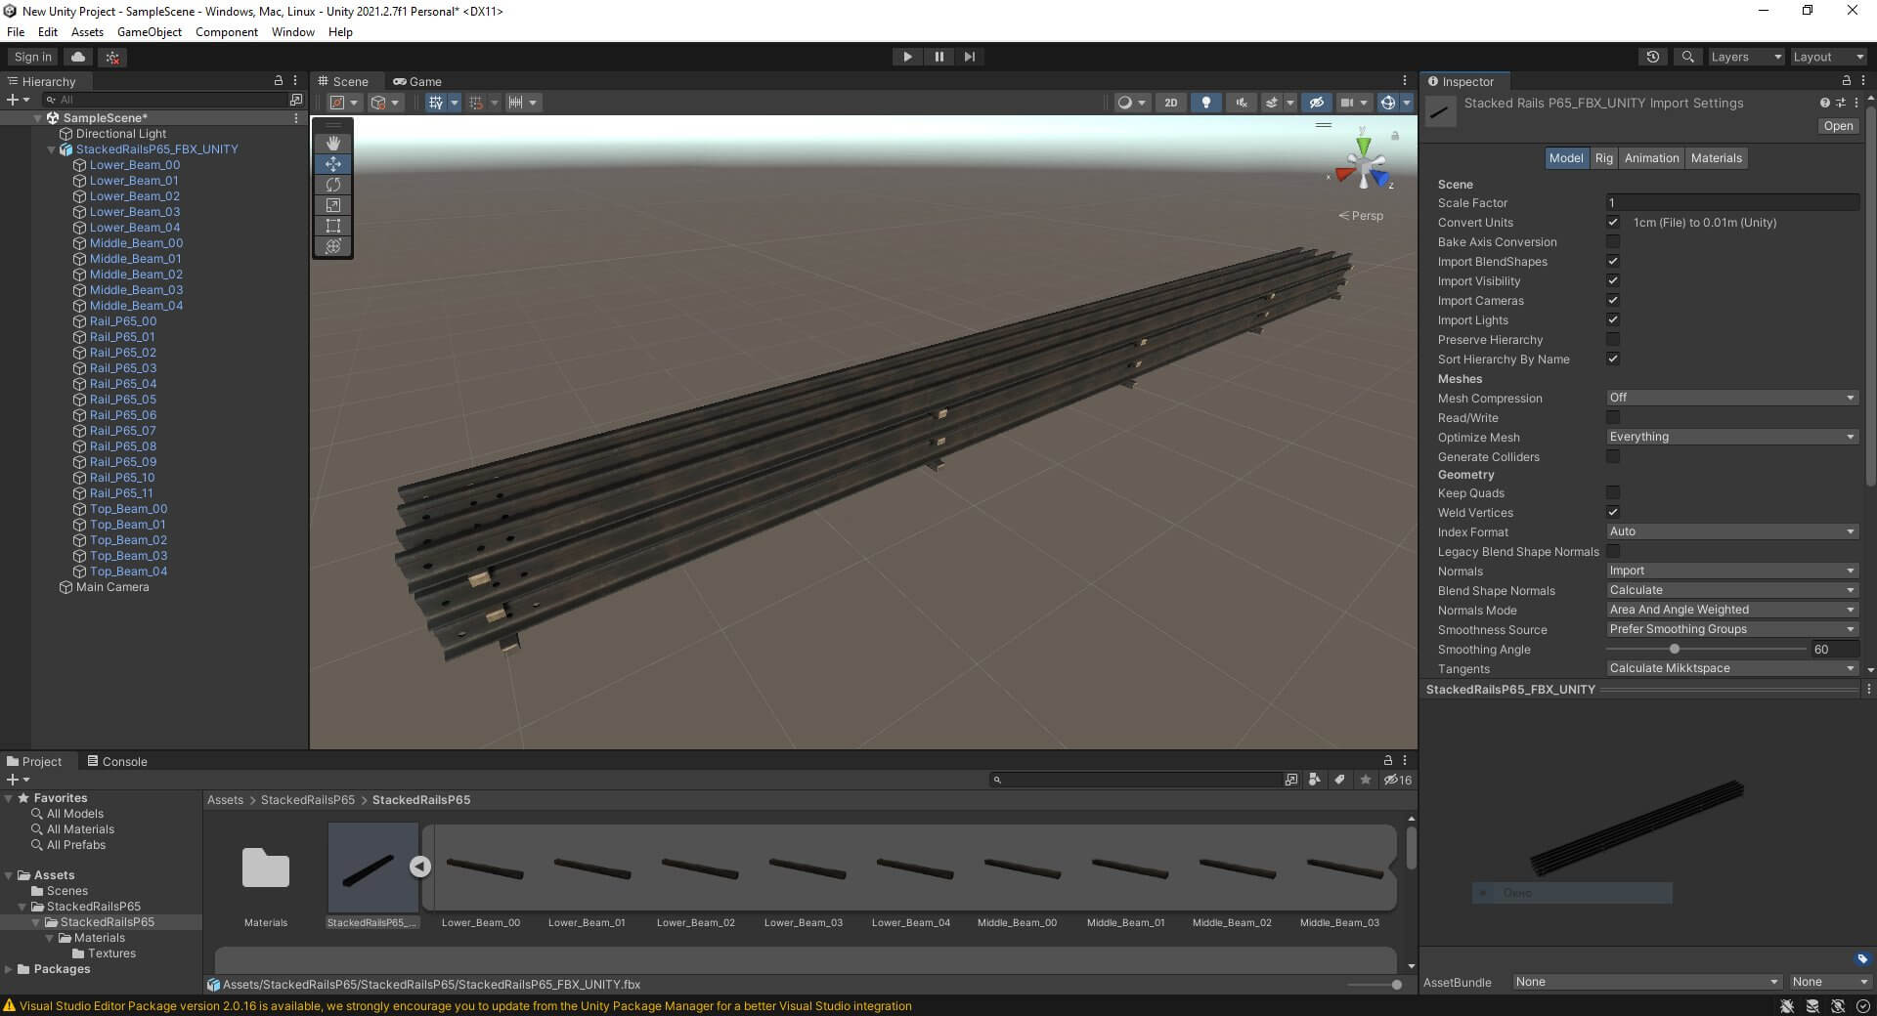Open the Index Format dropdown
Screen dimensions: 1877x1016
point(1731,531)
